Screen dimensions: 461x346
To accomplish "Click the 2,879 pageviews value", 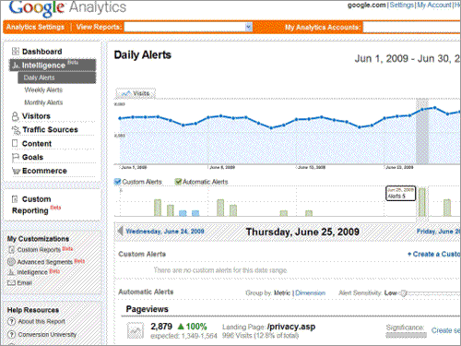I will point(161,327).
